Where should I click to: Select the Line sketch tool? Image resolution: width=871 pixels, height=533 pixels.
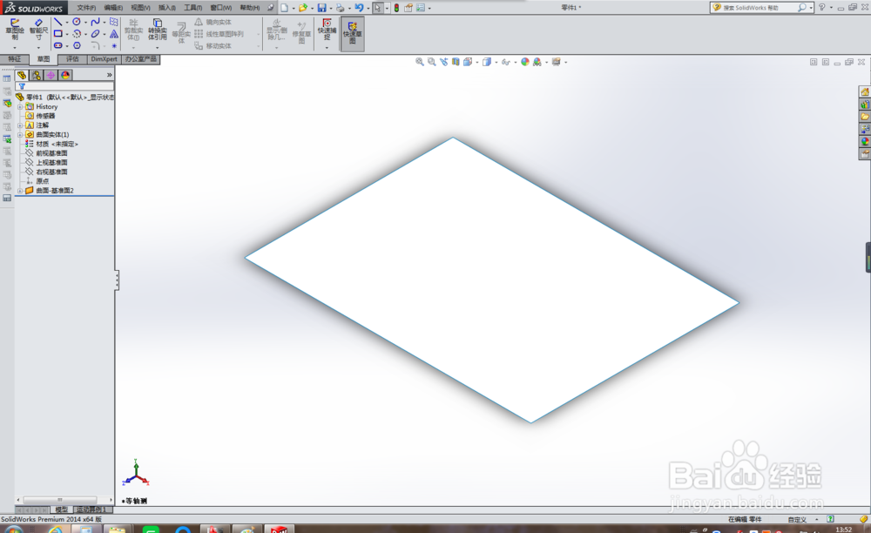[57, 22]
